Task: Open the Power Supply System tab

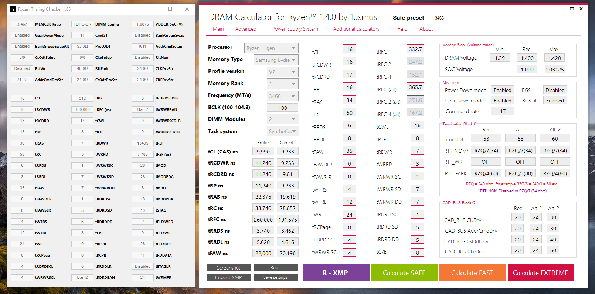Action: pos(295,29)
